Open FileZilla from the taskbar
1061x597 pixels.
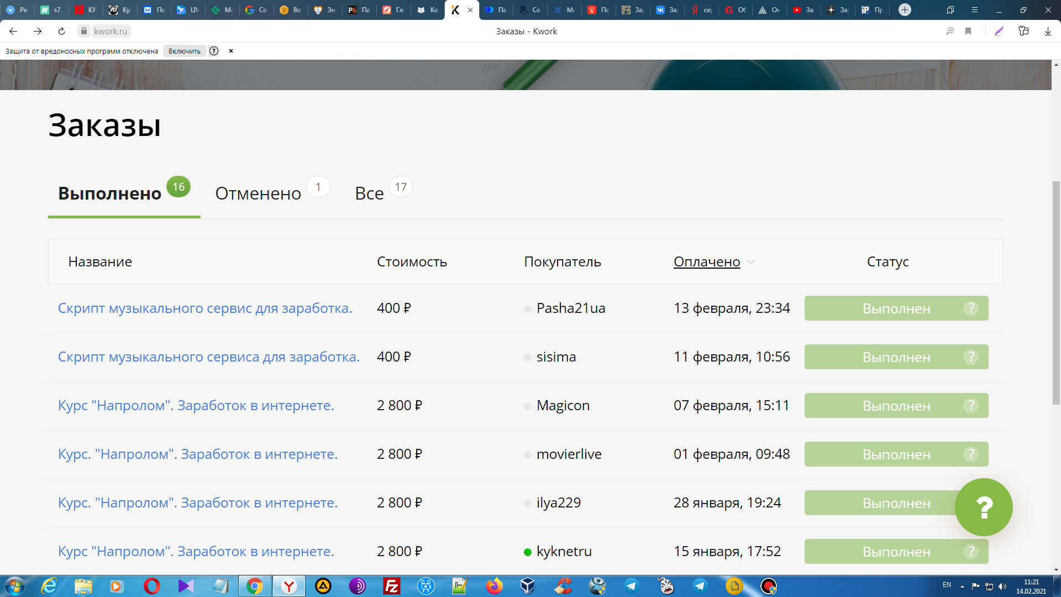(392, 586)
